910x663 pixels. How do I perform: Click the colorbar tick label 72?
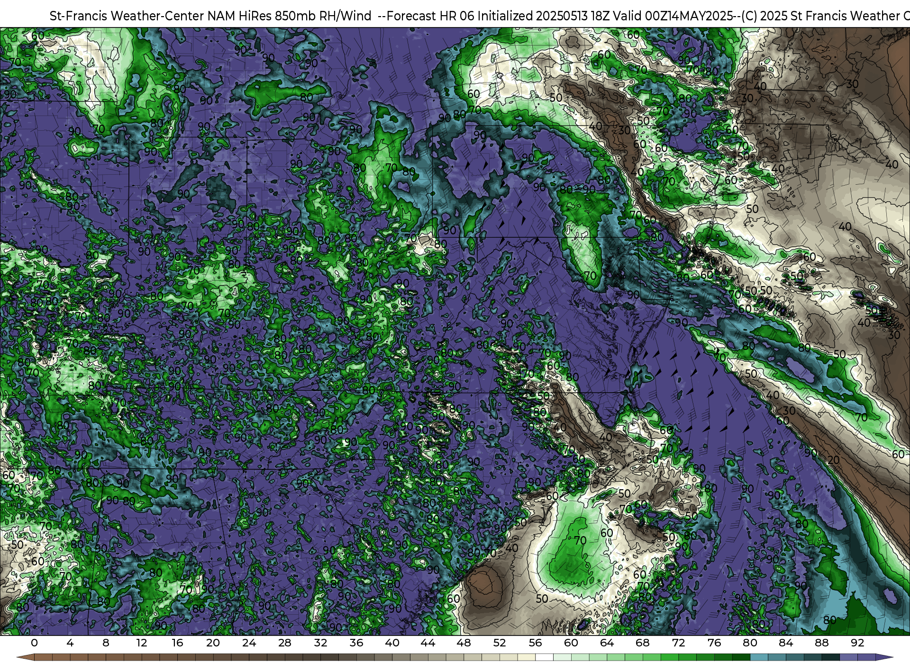tap(679, 643)
